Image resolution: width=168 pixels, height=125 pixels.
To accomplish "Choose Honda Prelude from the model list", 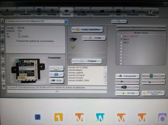I will [75, 78].
